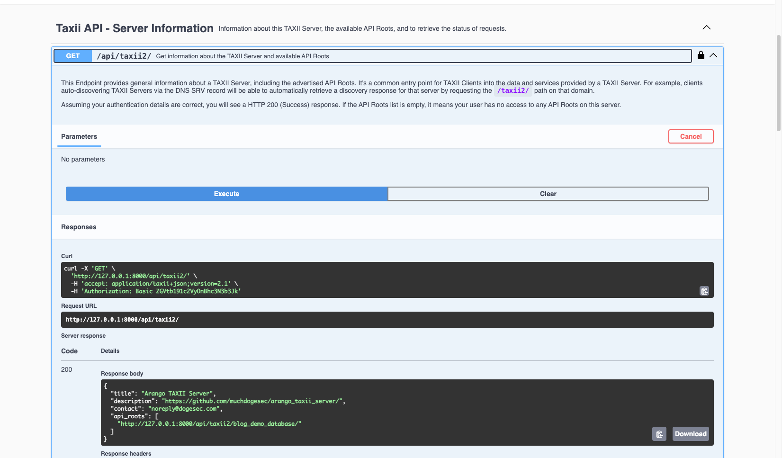Click the "Request URL" label
The image size is (782, 458).
pos(79,306)
